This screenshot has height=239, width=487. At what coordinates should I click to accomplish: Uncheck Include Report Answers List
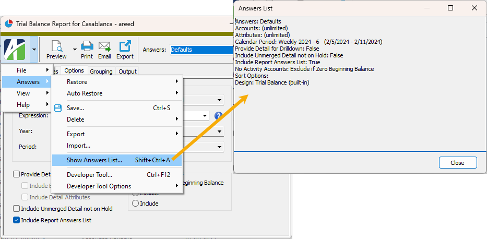[17, 220]
